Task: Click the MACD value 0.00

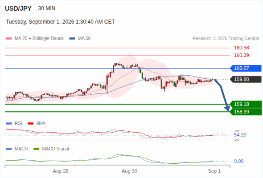Action: tap(238, 161)
